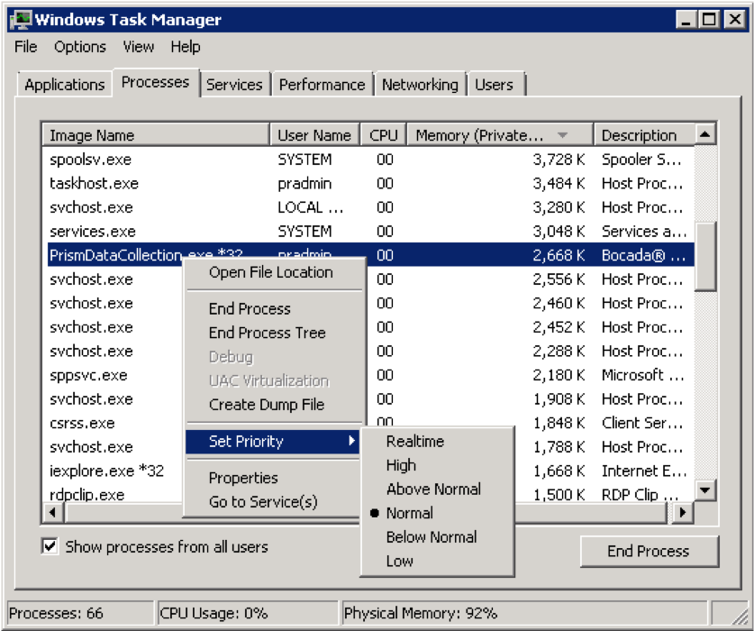Screen dimensions: 754x631
Task: Click the End Process button
Action: tap(647, 551)
